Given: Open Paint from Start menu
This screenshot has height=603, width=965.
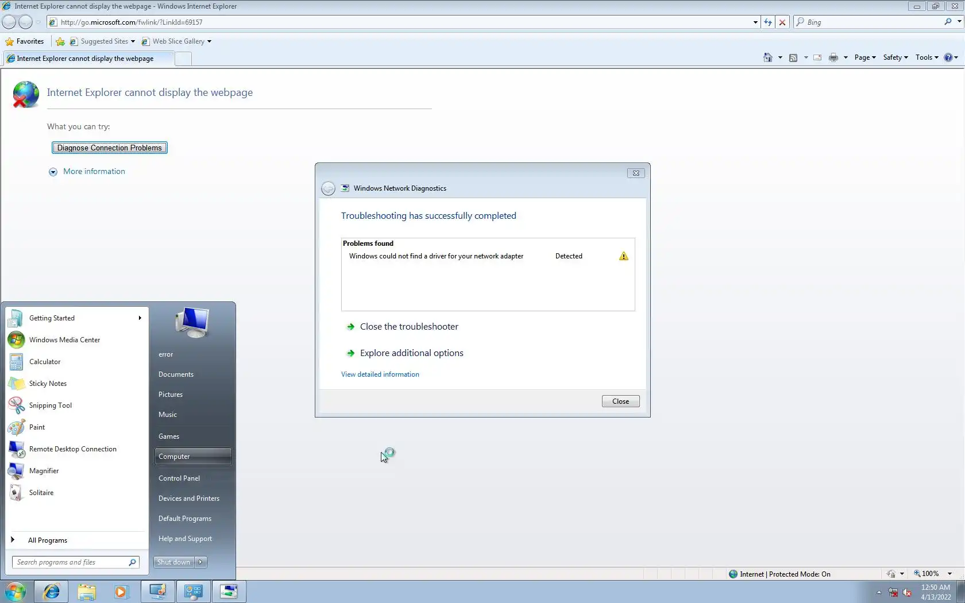Looking at the screenshot, I should pyautogui.click(x=76, y=427).
